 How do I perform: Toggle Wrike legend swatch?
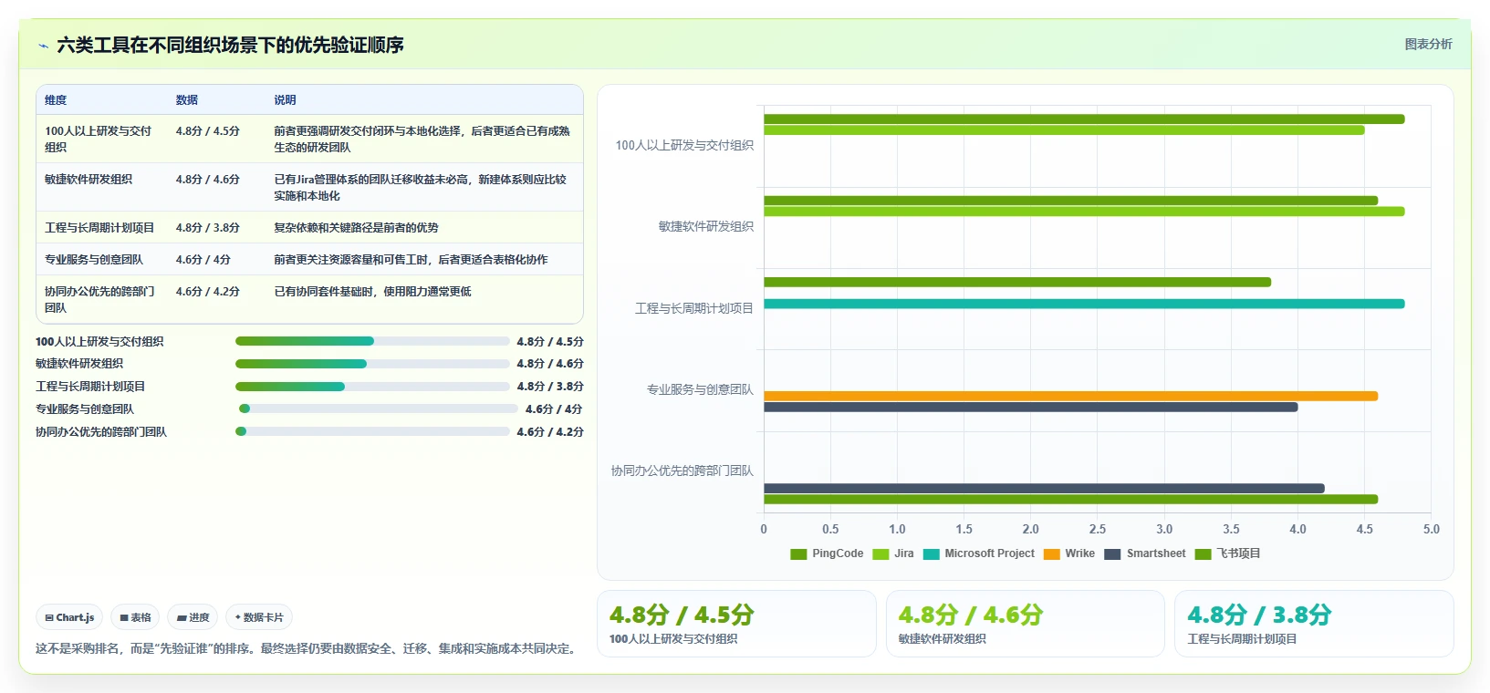[1052, 553]
